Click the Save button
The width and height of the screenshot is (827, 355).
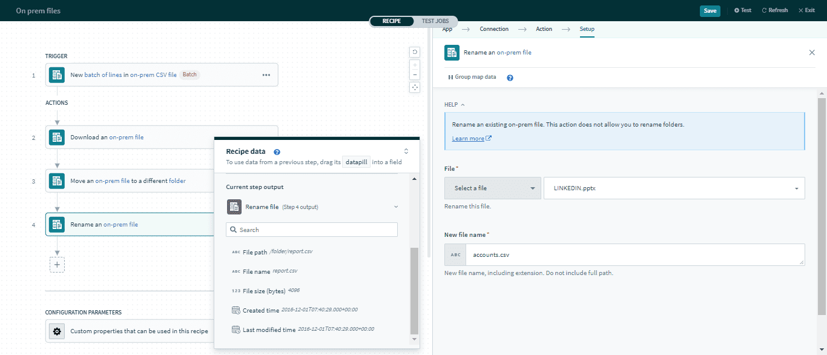pyautogui.click(x=710, y=10)
